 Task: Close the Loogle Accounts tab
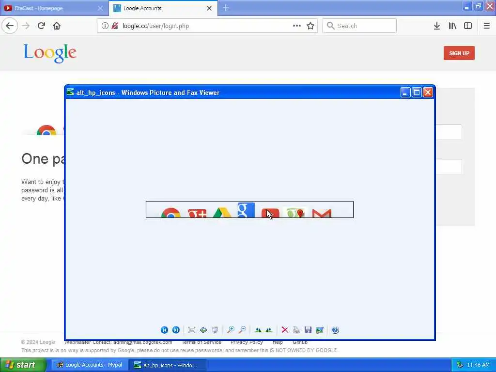click(209, 8)
